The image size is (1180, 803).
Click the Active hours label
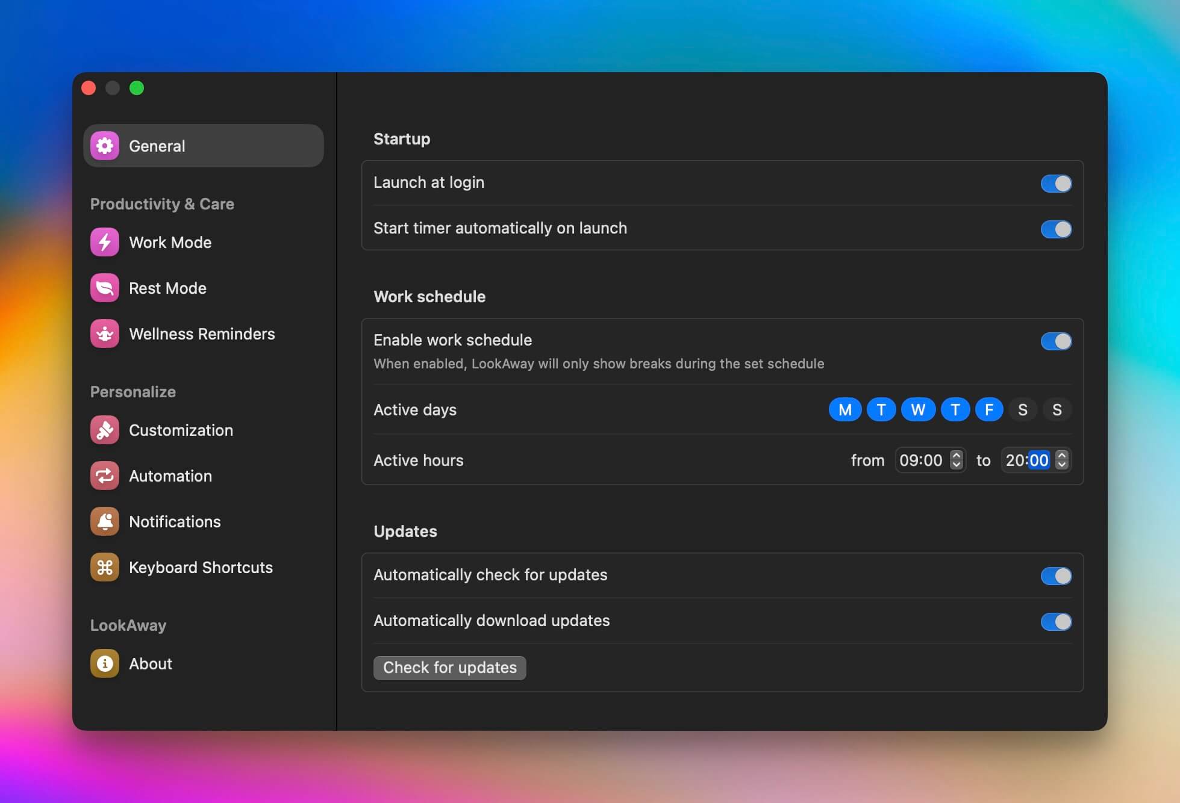419,460
